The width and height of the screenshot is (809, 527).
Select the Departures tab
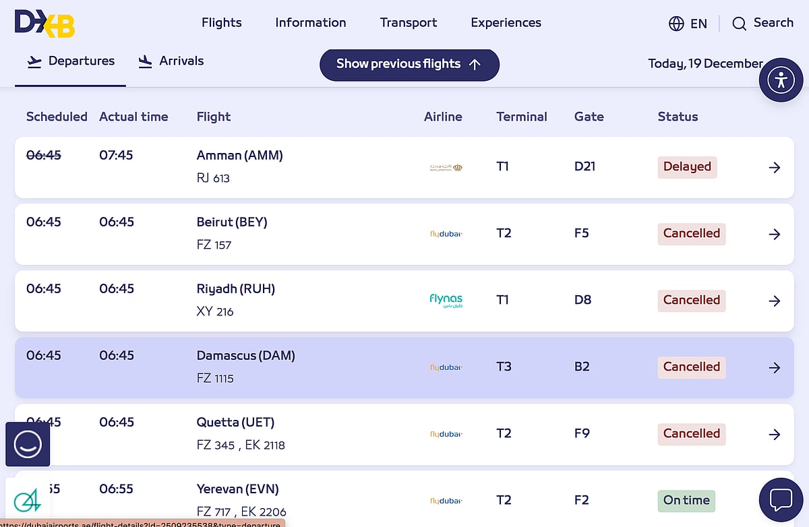70,61
